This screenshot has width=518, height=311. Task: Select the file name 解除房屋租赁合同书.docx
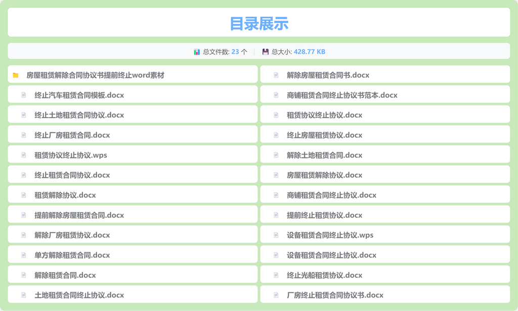[x=328, y=75]
